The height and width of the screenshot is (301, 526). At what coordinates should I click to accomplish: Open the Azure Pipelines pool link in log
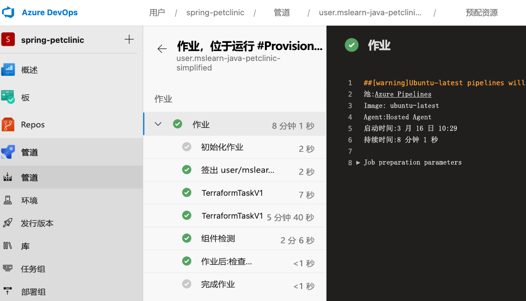pyautogui.click(x=403, y=94)
